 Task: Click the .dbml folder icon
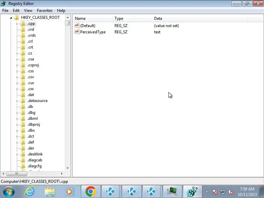23,118
